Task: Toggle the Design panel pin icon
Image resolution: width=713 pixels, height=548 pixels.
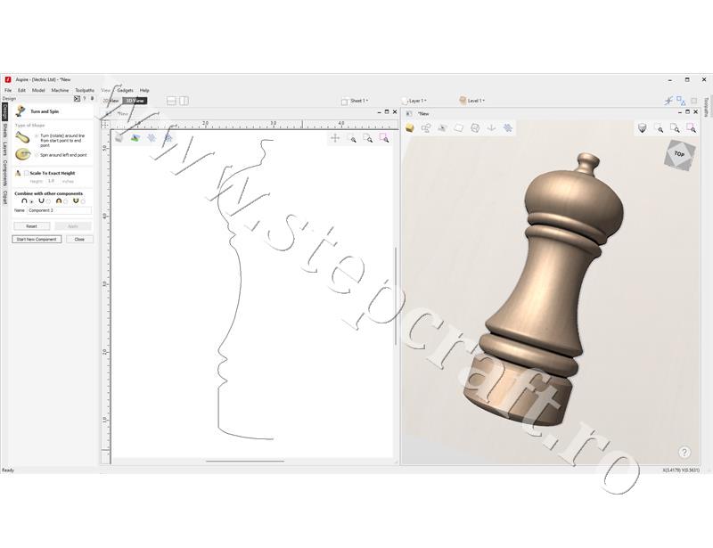Action: [93, 99]
